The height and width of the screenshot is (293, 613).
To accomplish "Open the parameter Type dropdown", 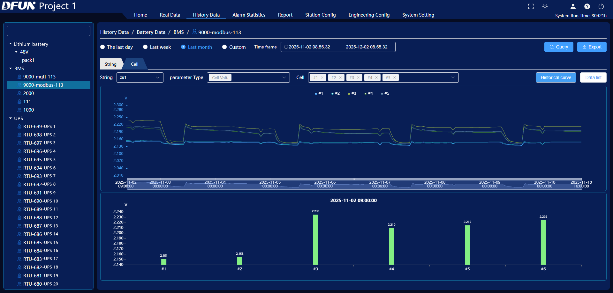I will coord(248,77).
